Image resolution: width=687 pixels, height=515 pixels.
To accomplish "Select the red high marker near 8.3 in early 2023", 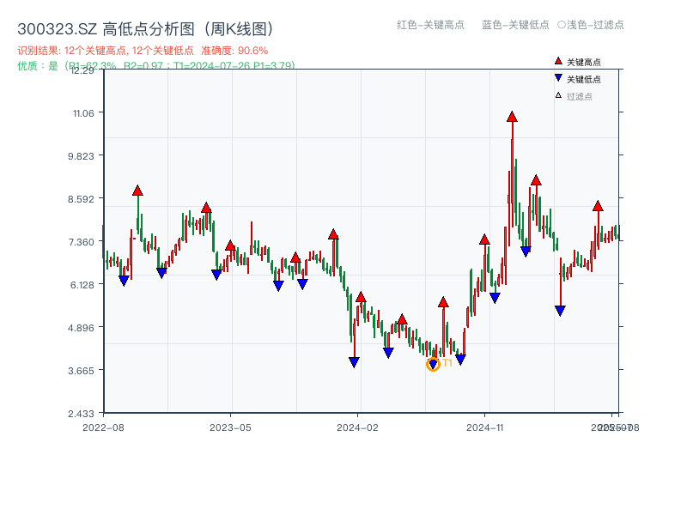I will click(206, 208).
